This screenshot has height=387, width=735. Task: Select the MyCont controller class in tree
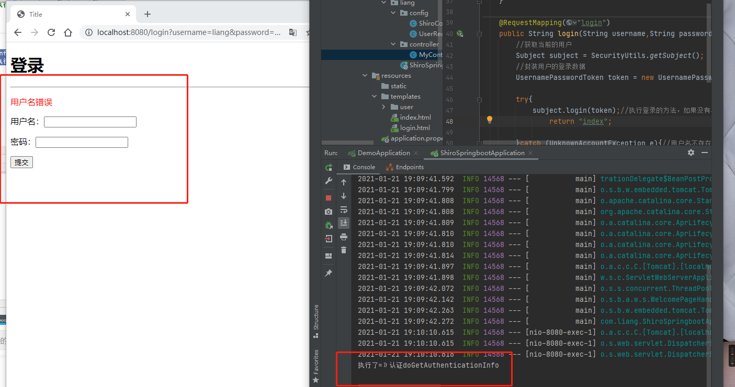(426, 55)
